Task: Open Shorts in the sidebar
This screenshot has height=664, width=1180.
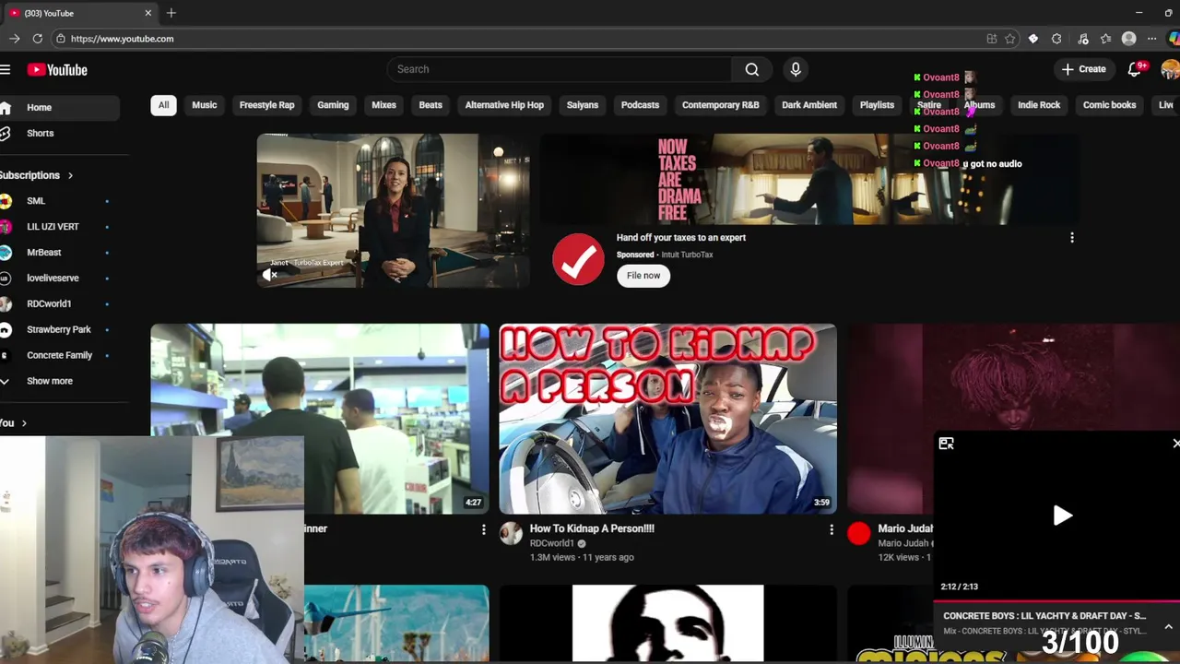Action: point(59,134)
